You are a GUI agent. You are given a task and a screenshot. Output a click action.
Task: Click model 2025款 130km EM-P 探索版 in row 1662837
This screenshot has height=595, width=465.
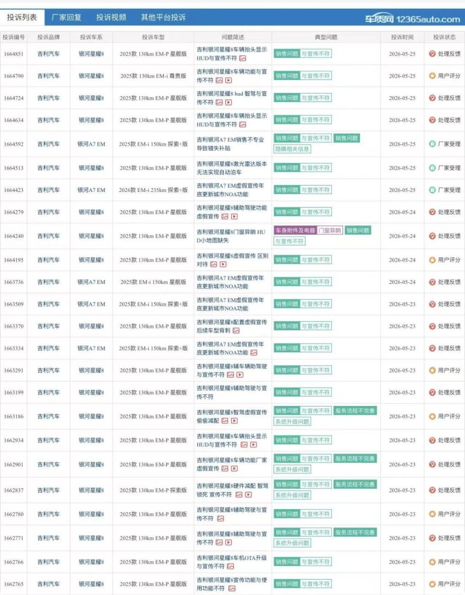pos(153,490)
